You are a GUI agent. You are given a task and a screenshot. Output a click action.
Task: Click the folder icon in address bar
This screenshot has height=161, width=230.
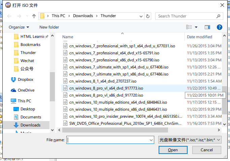click(42, 16)
